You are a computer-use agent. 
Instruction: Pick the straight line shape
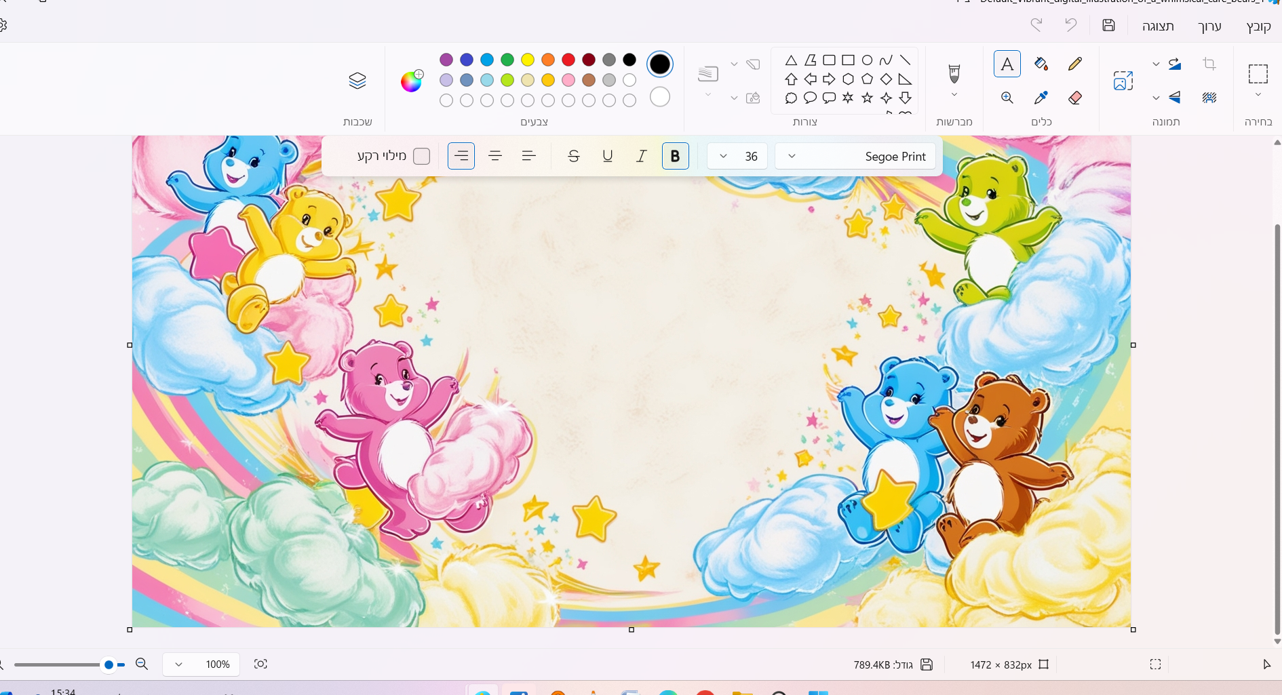(905, 60)
